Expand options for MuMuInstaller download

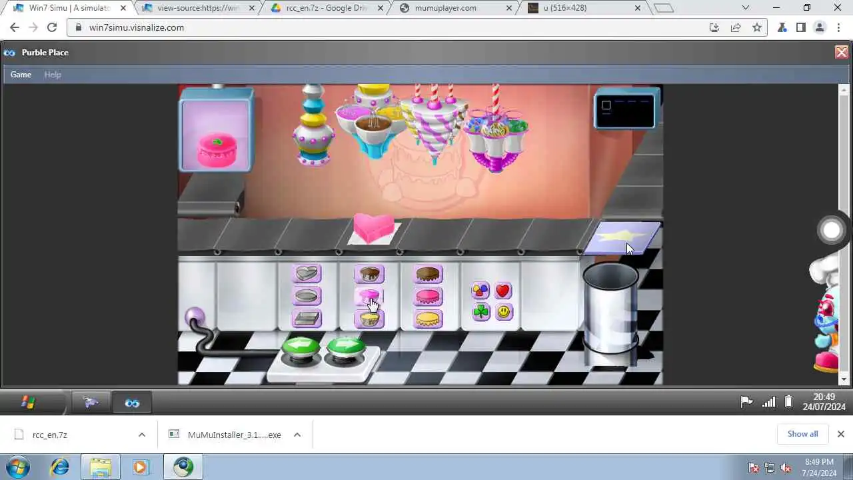pyautogui.click(x=297, y=435)
